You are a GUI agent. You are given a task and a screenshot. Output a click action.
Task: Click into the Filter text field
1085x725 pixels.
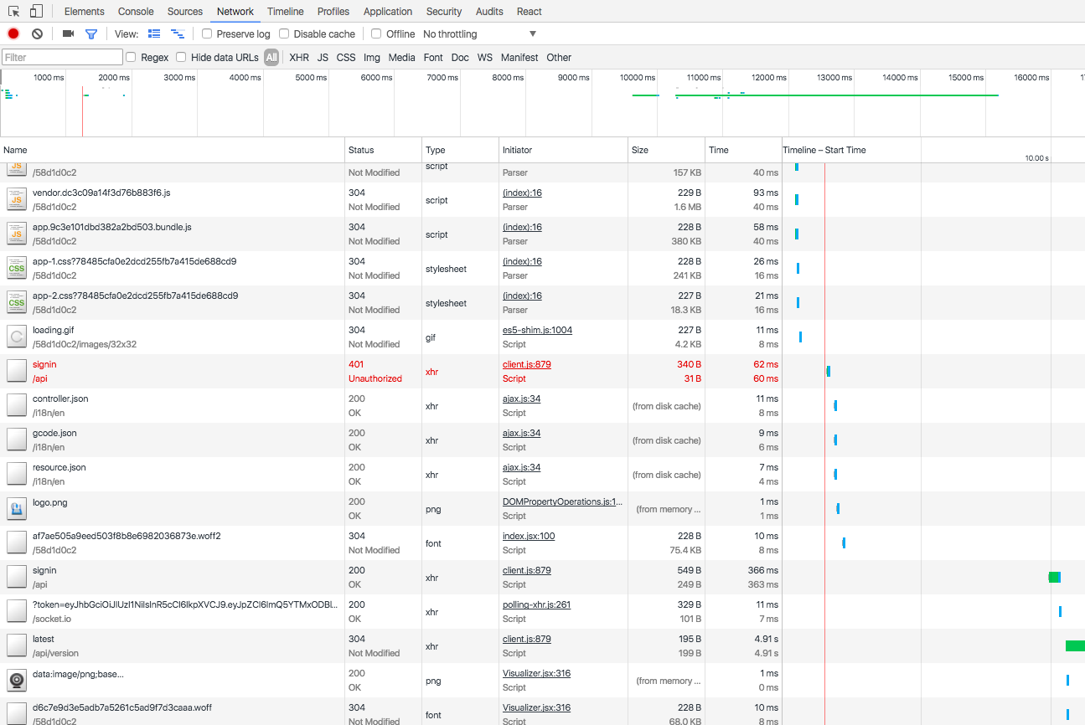[63, 58]
